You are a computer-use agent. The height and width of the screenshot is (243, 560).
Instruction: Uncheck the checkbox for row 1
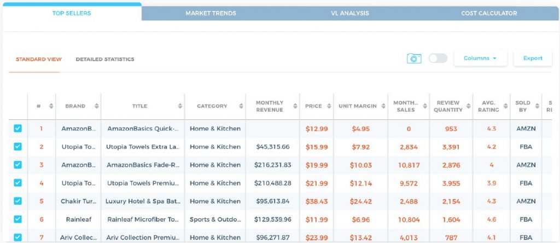(17, 128)
